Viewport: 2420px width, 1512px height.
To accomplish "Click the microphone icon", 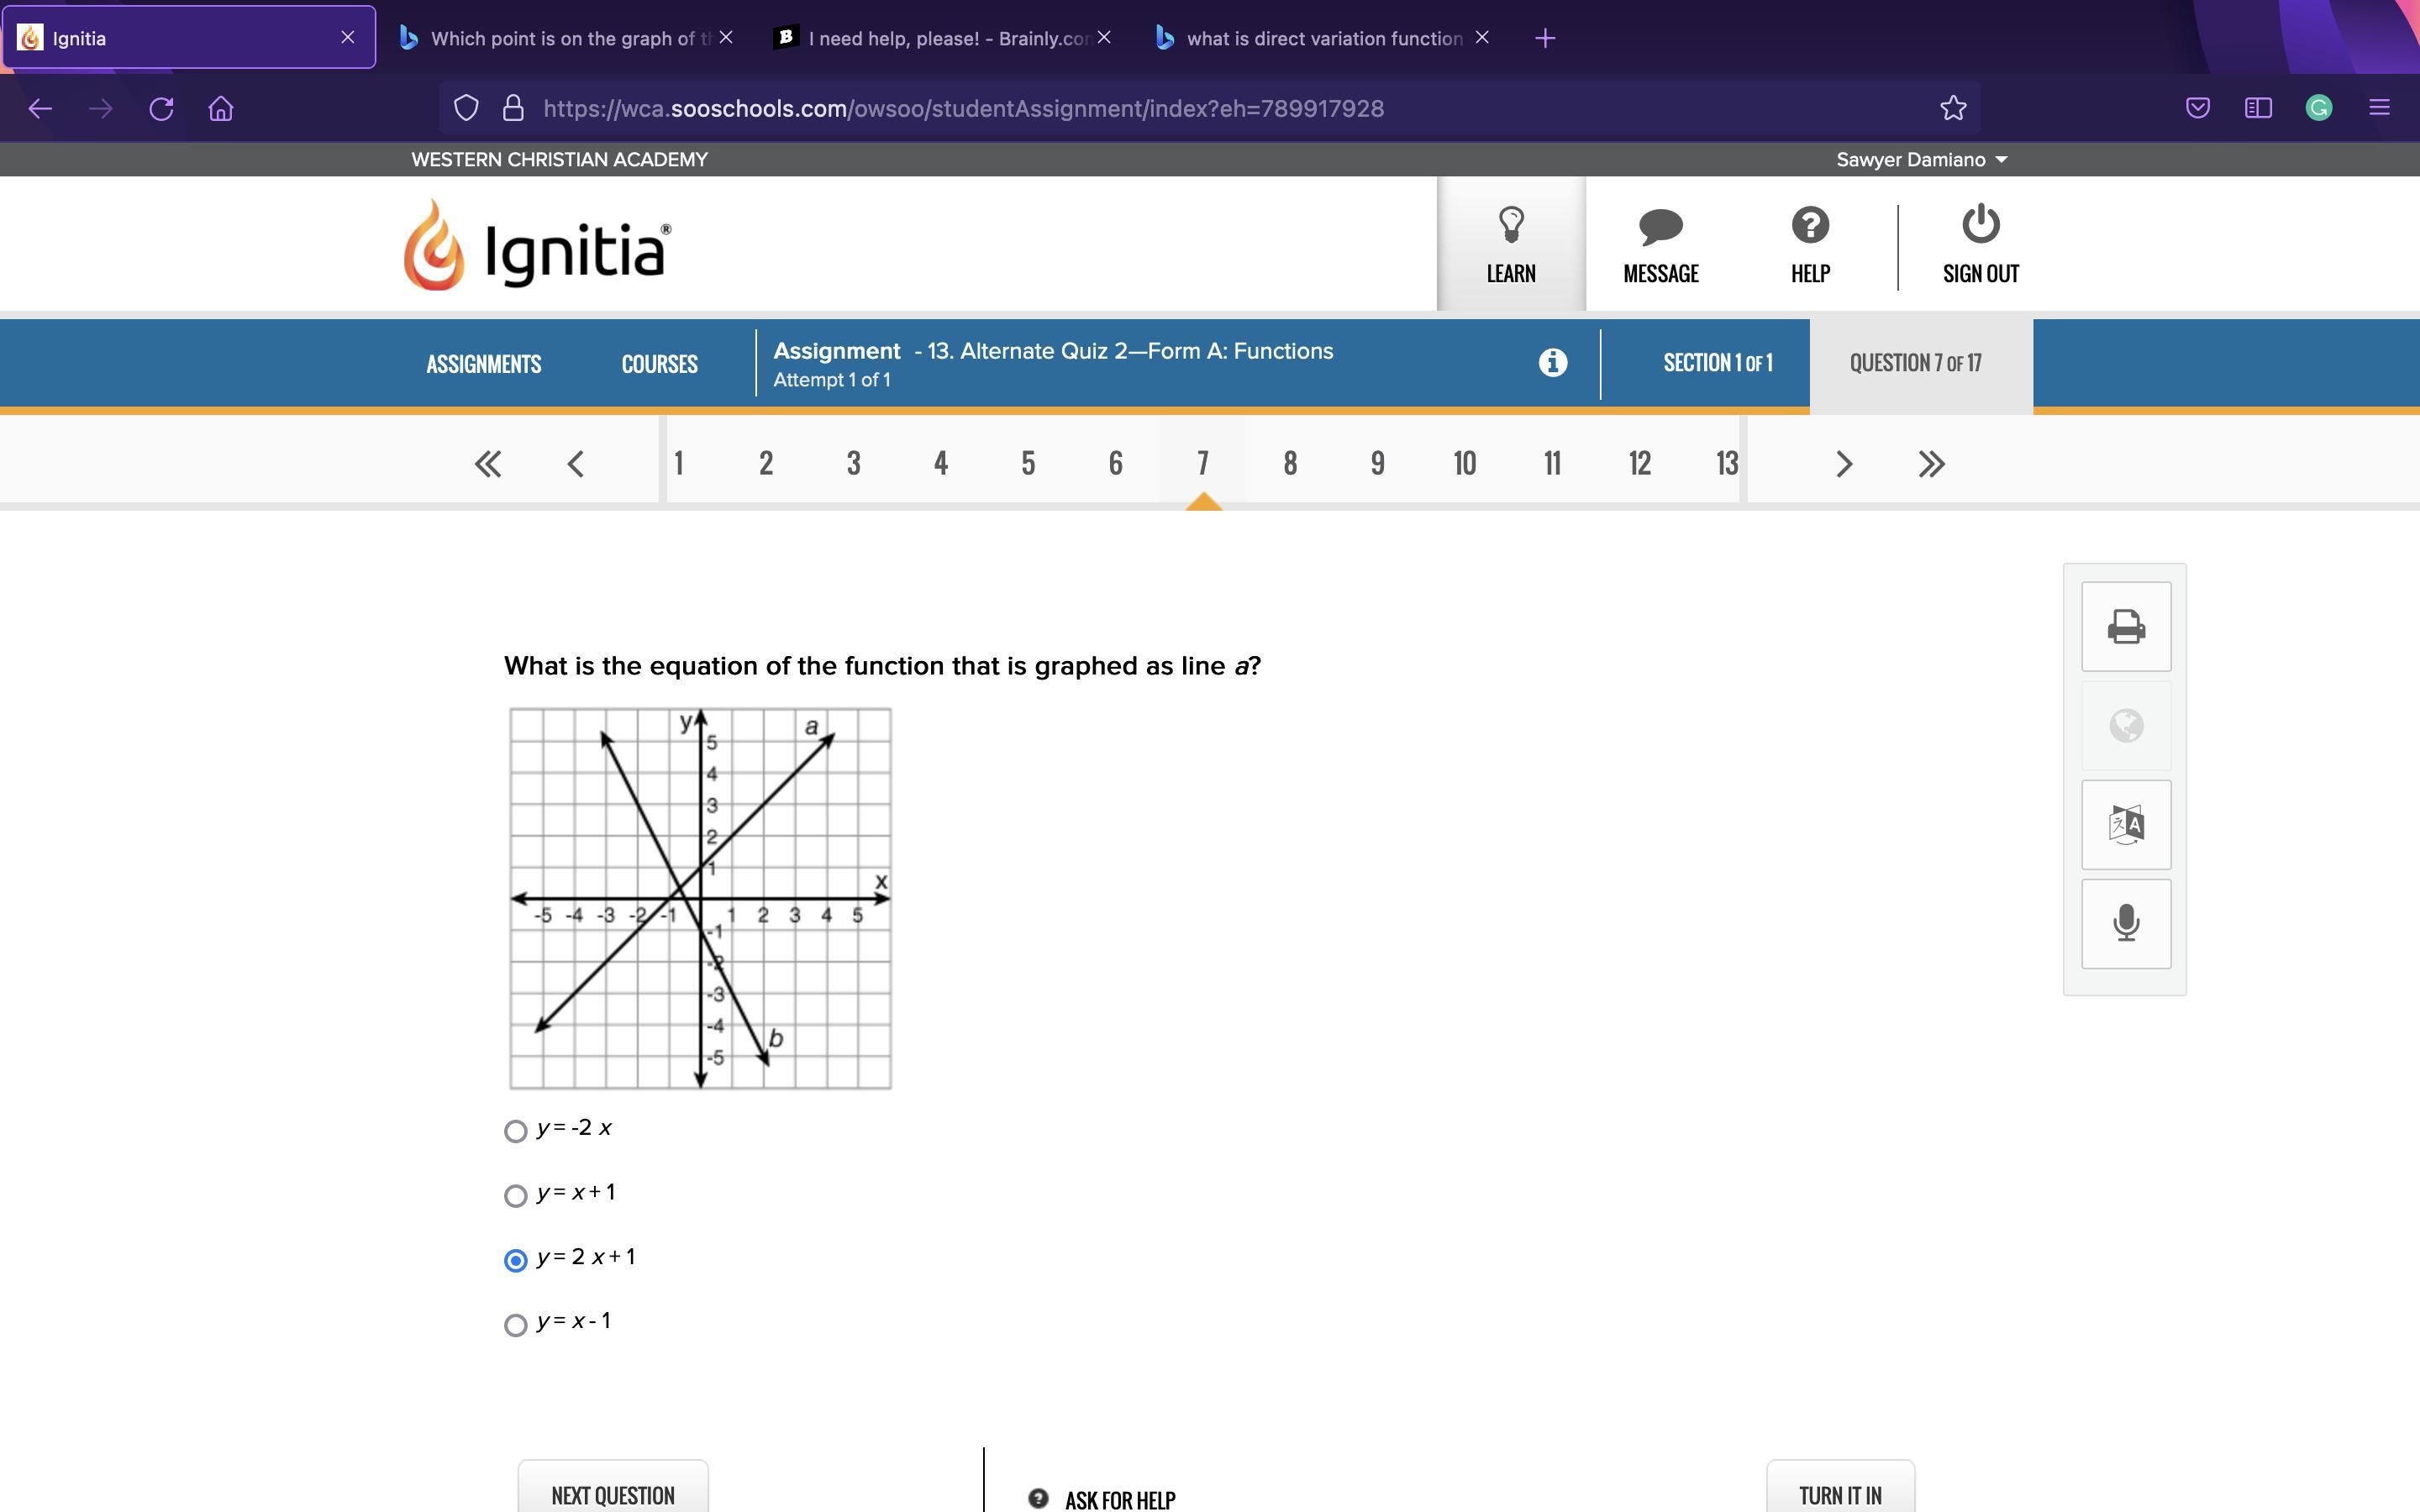I will click(2125, 923).
